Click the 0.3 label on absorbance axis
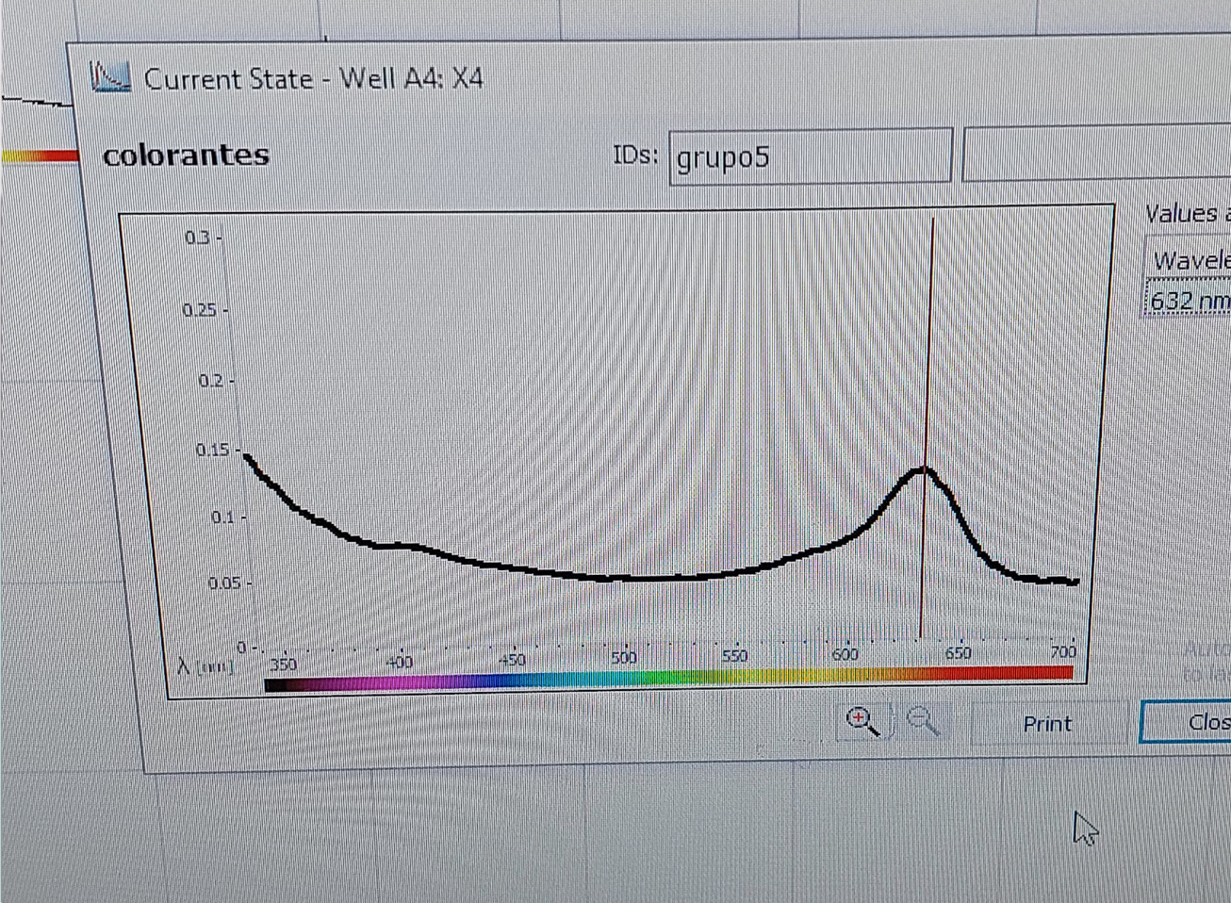1231x903 pixels. tap(197, 238)
